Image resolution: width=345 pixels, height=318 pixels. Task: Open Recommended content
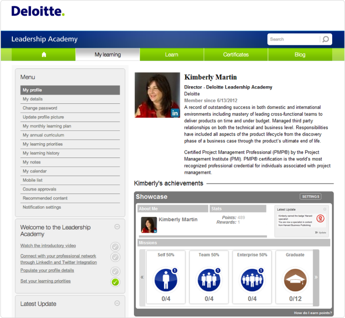(70, 198)
